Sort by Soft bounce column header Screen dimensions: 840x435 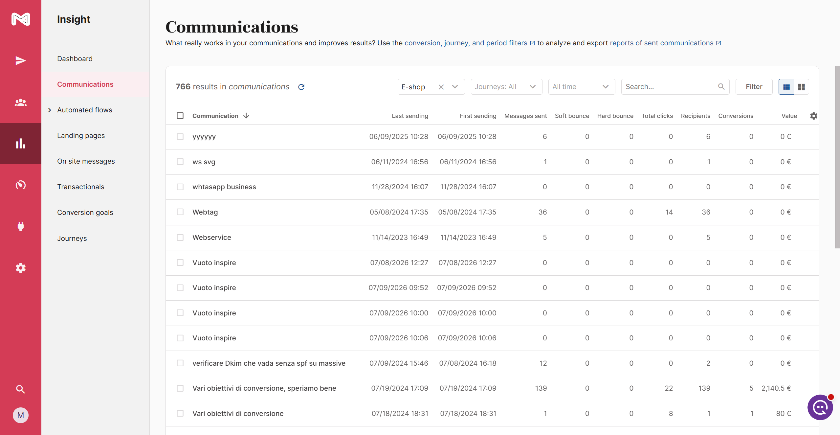[572, 116]
